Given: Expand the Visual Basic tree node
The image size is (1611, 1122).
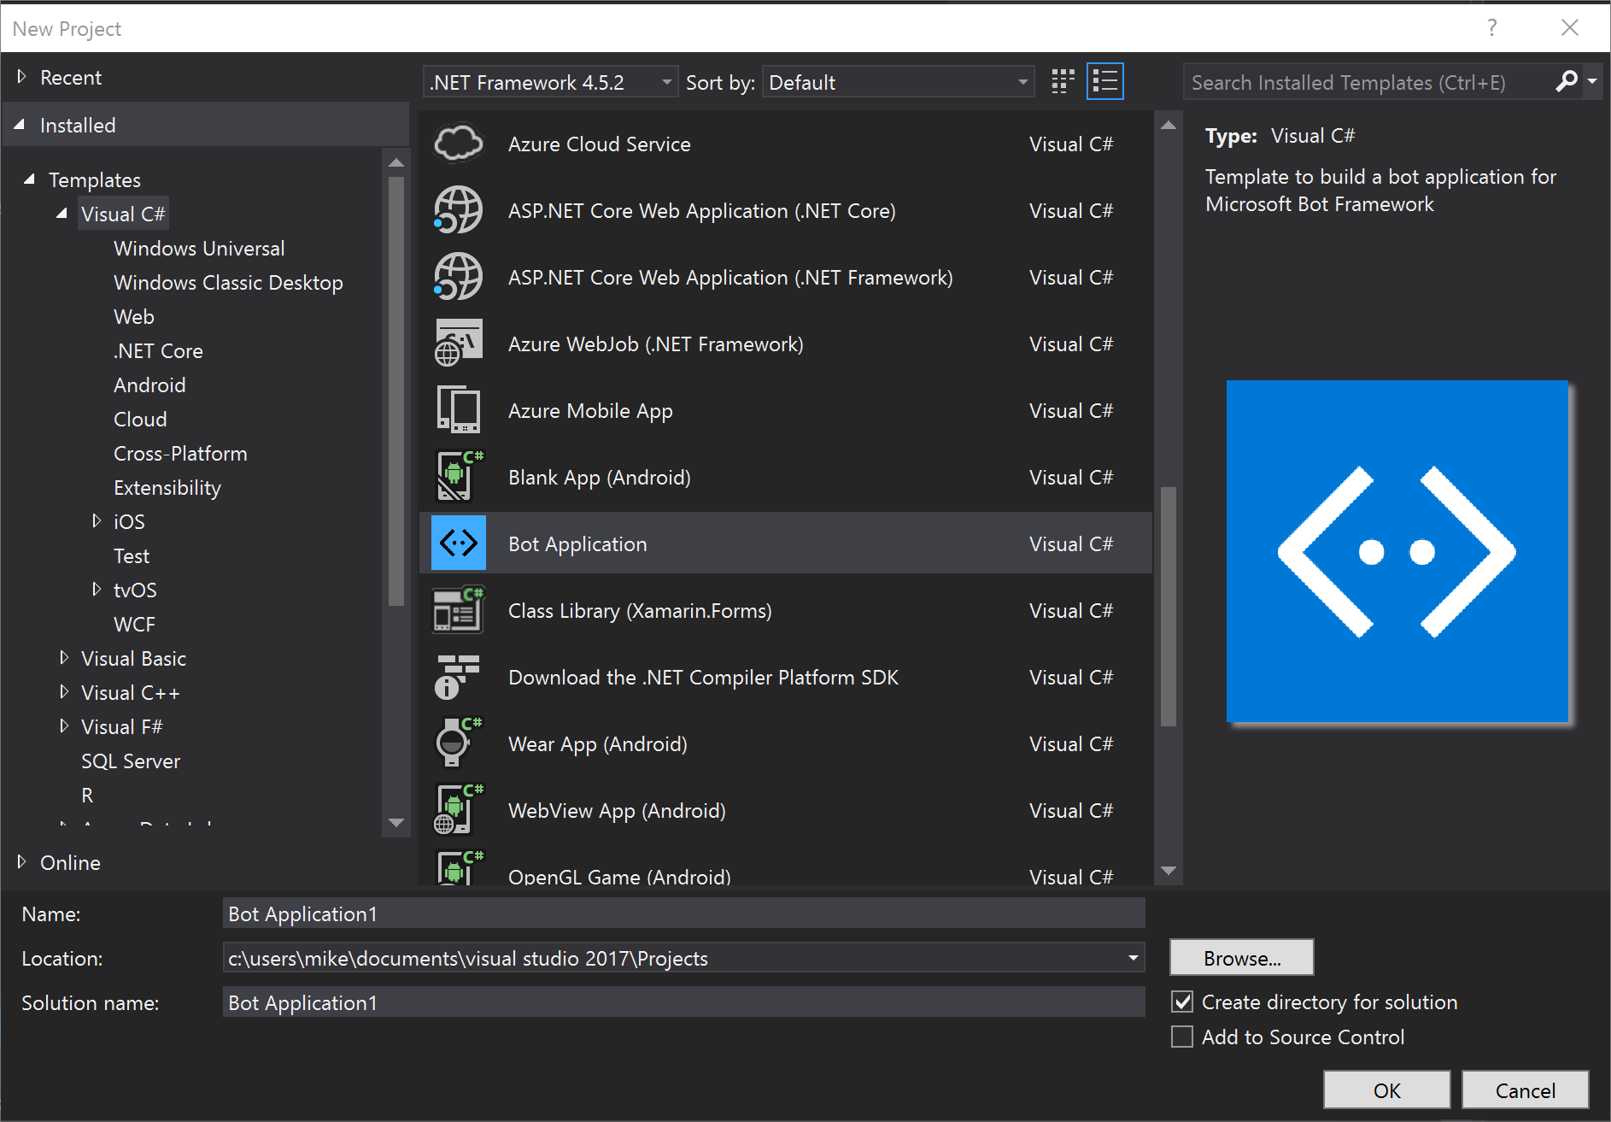Looking at the screenshot, I should [64, 658].
